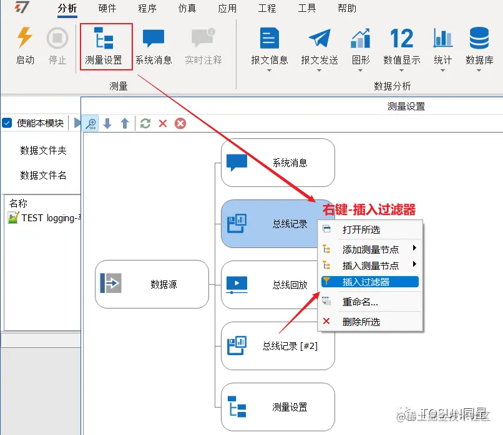Click the green refresh toolbar icon
503x435 pixels.
click(x=145, y=123)
